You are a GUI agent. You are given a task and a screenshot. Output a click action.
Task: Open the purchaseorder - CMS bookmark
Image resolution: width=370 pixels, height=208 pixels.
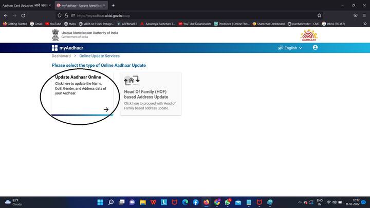tap(303, 24)
